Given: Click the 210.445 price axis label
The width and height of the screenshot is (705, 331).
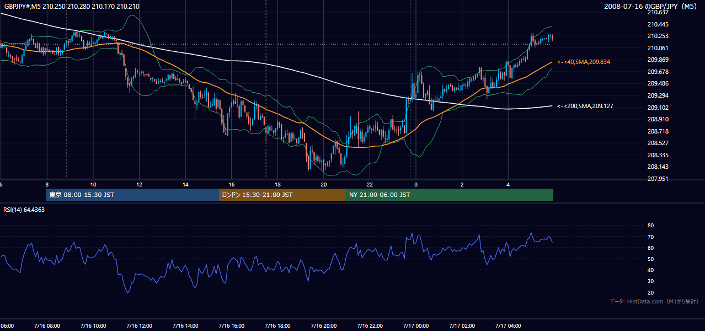Looking at the screenshot, I should click(x=658, y=24).
